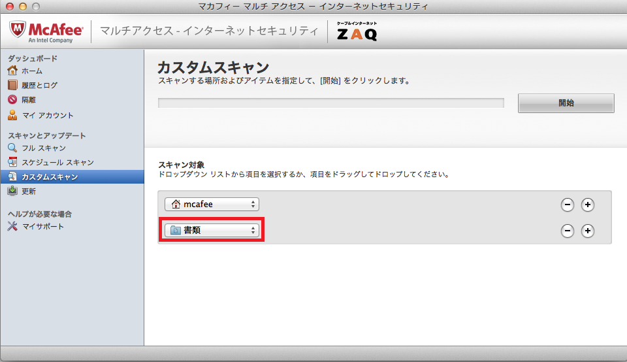Open the 書類 scan target dropdown

[212, 230]
